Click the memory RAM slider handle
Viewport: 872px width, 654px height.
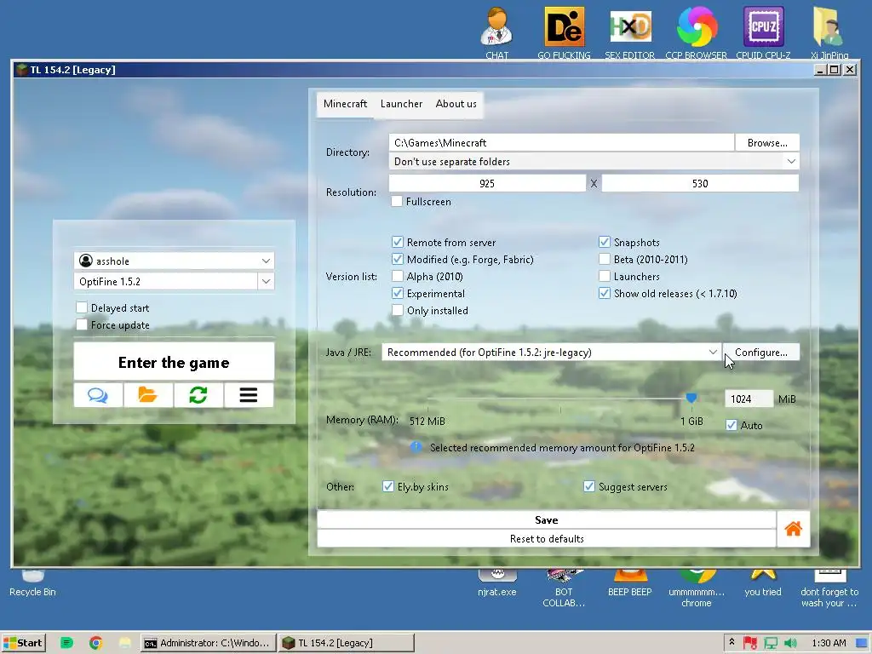pos(691,399)
